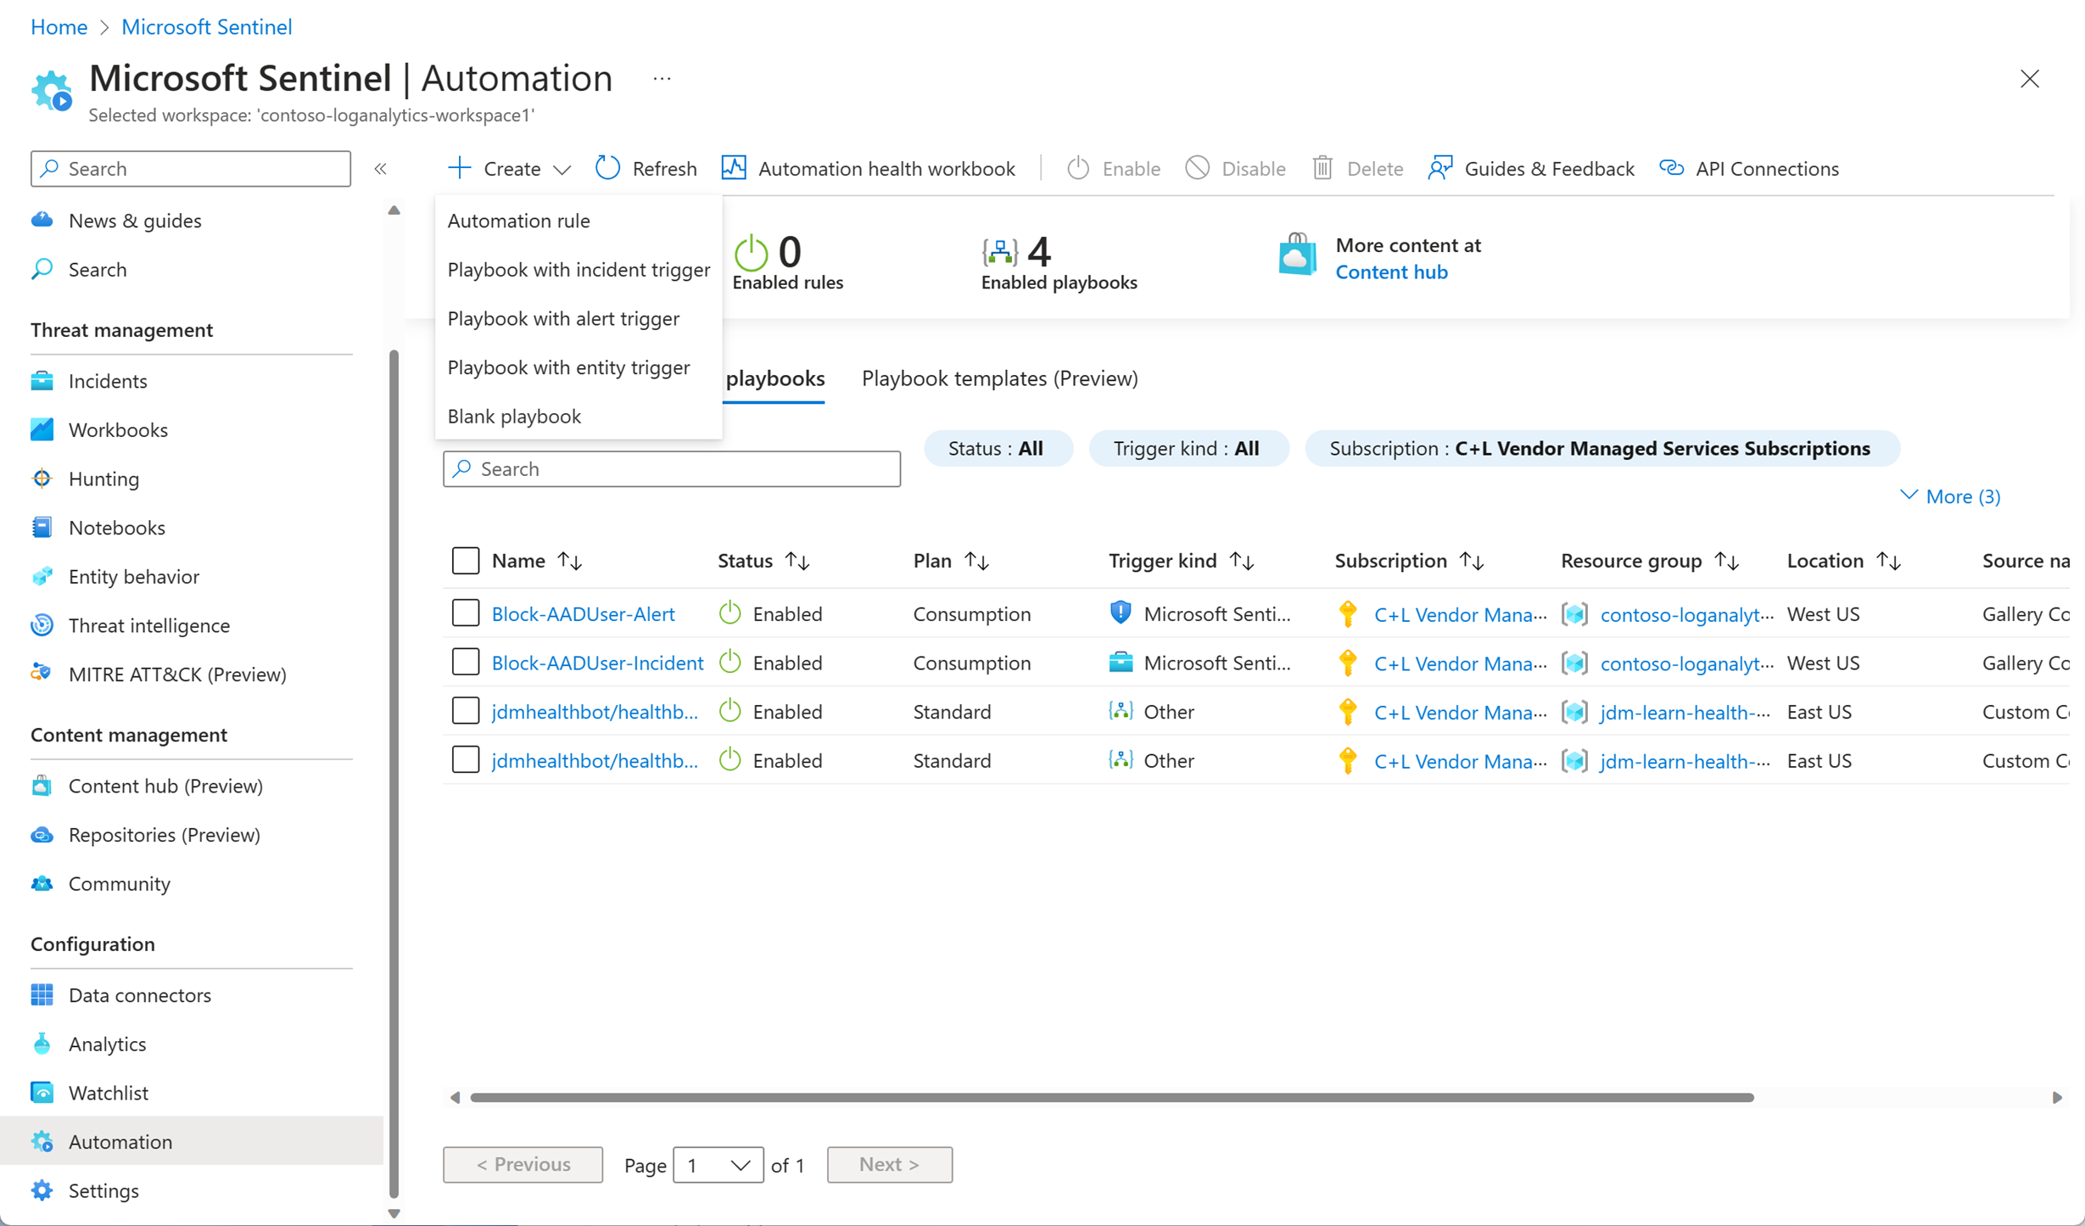Viewport: 2085px width, 1226px height.
Task: Open the page number dropdown
Action: pos(718,1165)
